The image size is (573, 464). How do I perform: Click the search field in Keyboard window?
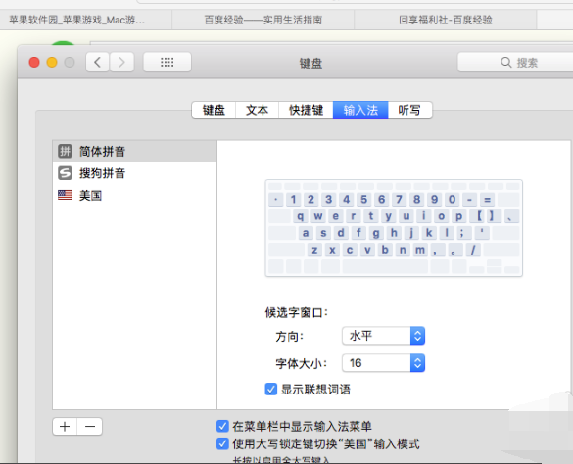(515, 62)
